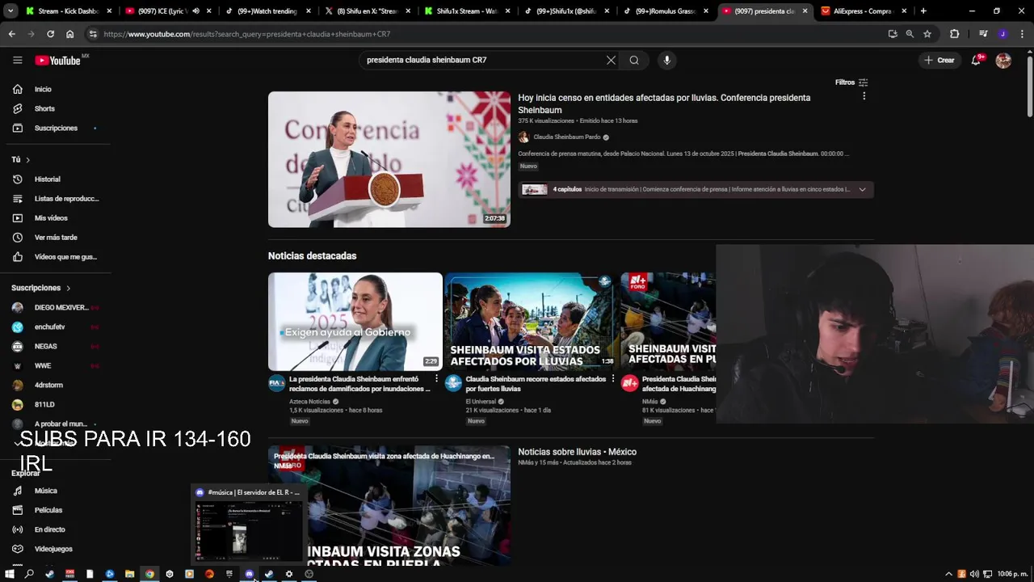
Task: Go to the YouTube logo home
Action: [61, 60]
